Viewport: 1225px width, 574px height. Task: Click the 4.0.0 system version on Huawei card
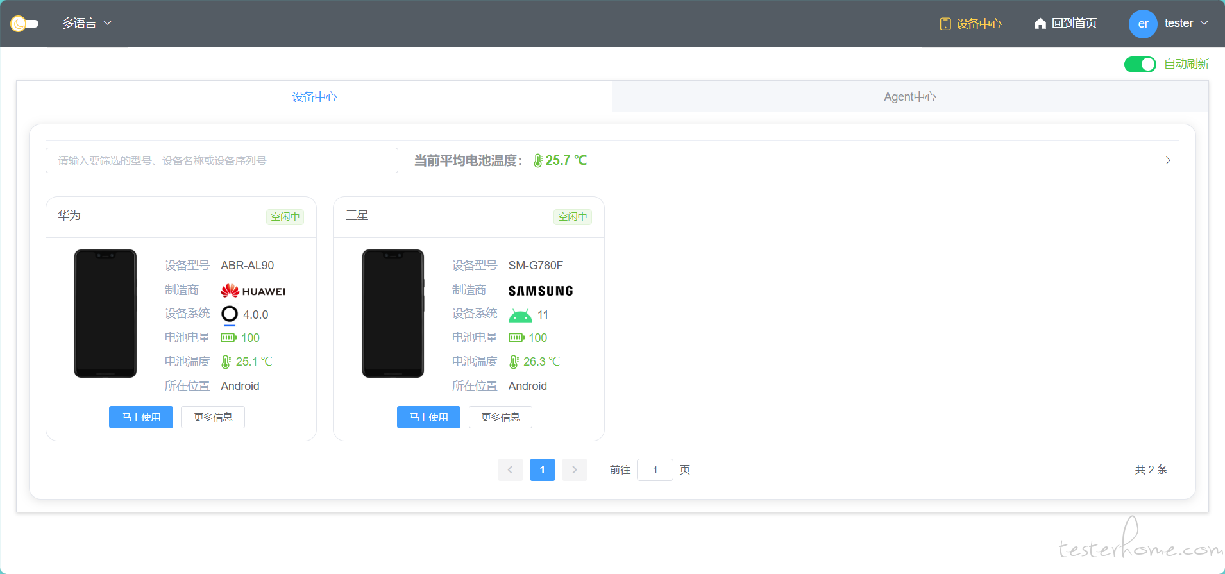click(x=255, y=315)
